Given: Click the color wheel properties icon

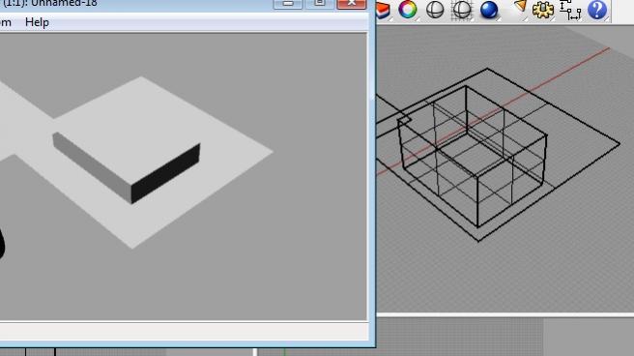Looking at the screenshot, I should (408, 10).
